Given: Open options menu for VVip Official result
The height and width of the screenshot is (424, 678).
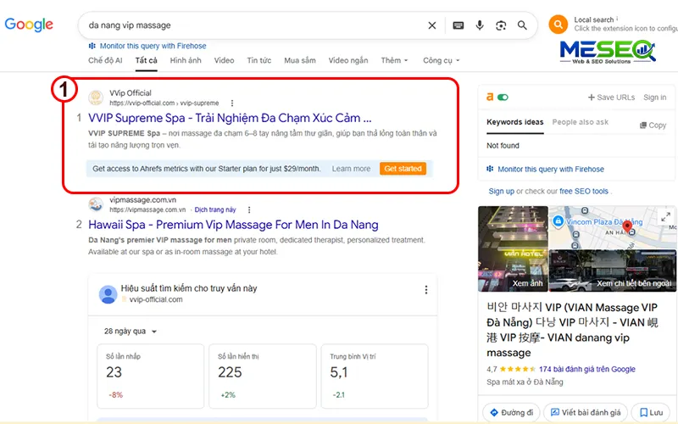Looking at the screenshot, I should [232, 103].
